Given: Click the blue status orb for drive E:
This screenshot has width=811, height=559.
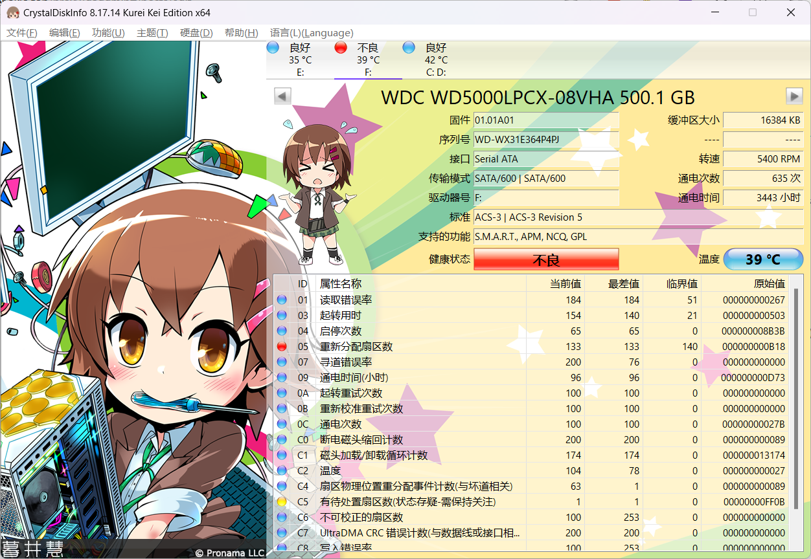Looking at the screenshot, I should coord(273,47).
